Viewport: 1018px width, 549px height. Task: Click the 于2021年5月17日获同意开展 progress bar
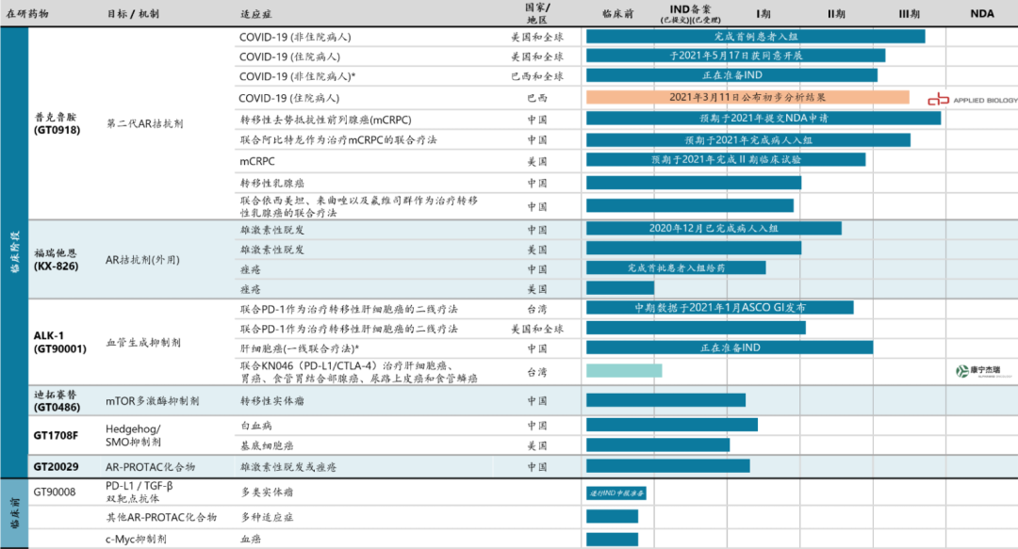click(735, 56)
